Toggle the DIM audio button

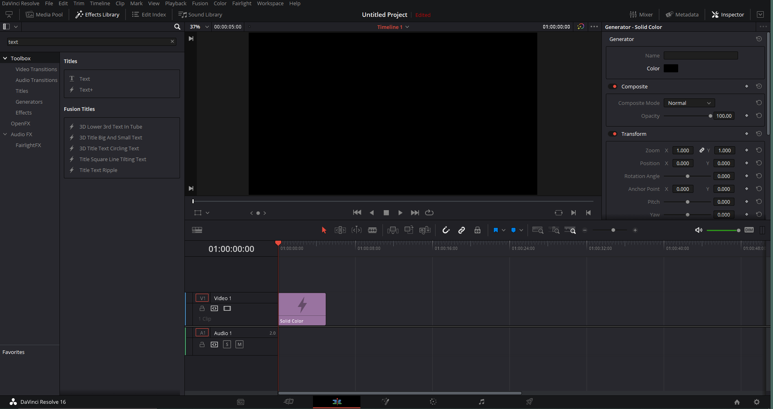tap(749, 230)
